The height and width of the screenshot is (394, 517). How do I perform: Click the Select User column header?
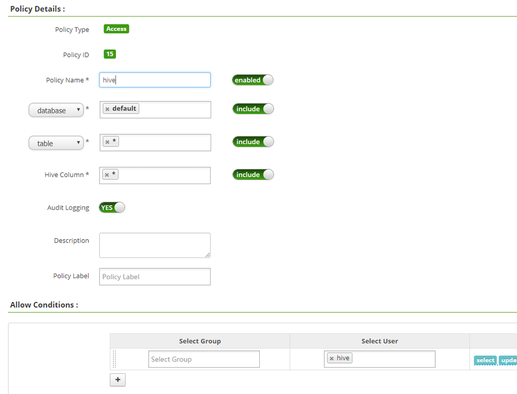point(379,341)
